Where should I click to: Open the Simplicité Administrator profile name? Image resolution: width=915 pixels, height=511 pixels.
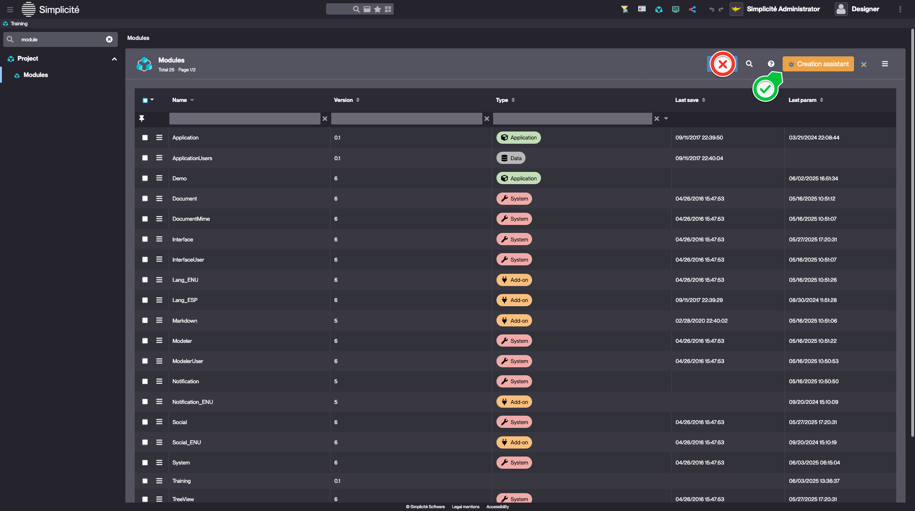tap(783, 9)
